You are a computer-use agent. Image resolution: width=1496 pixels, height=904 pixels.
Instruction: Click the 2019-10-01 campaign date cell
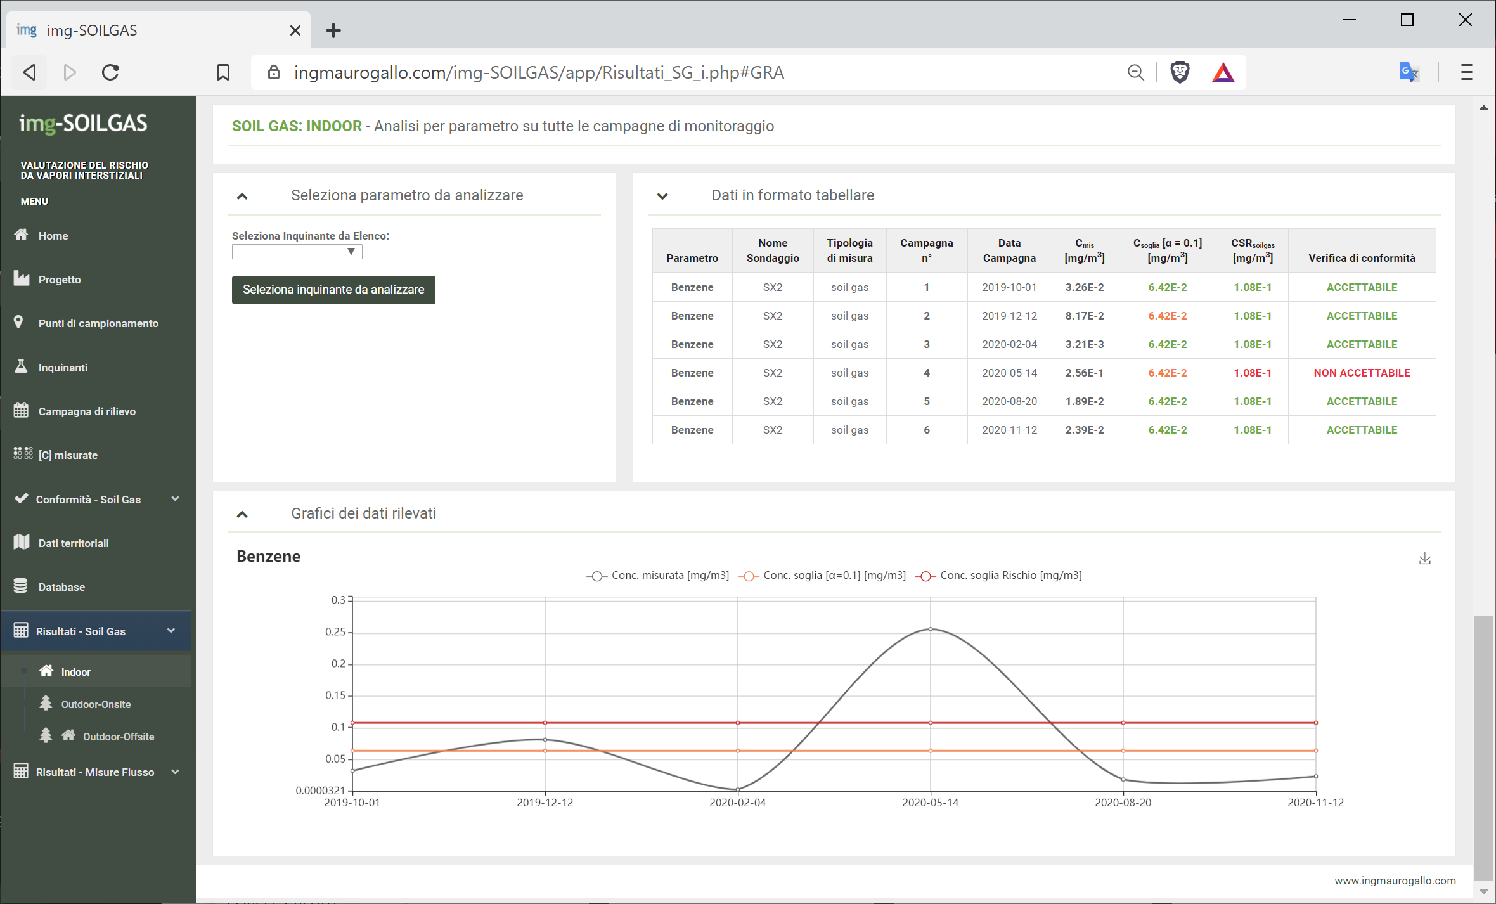coord(1009,287)
